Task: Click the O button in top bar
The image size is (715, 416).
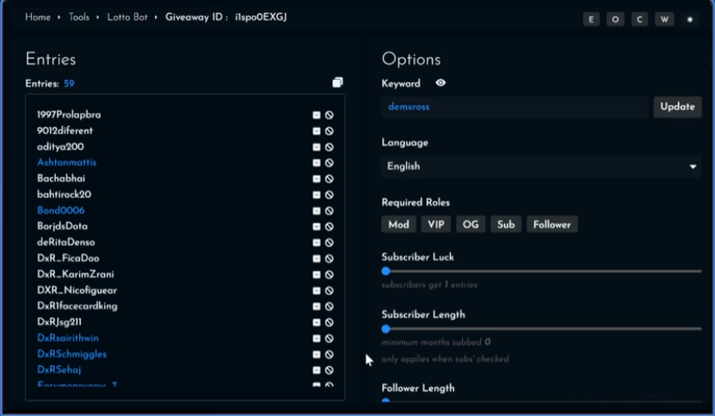Action: (x=615, y=19)
